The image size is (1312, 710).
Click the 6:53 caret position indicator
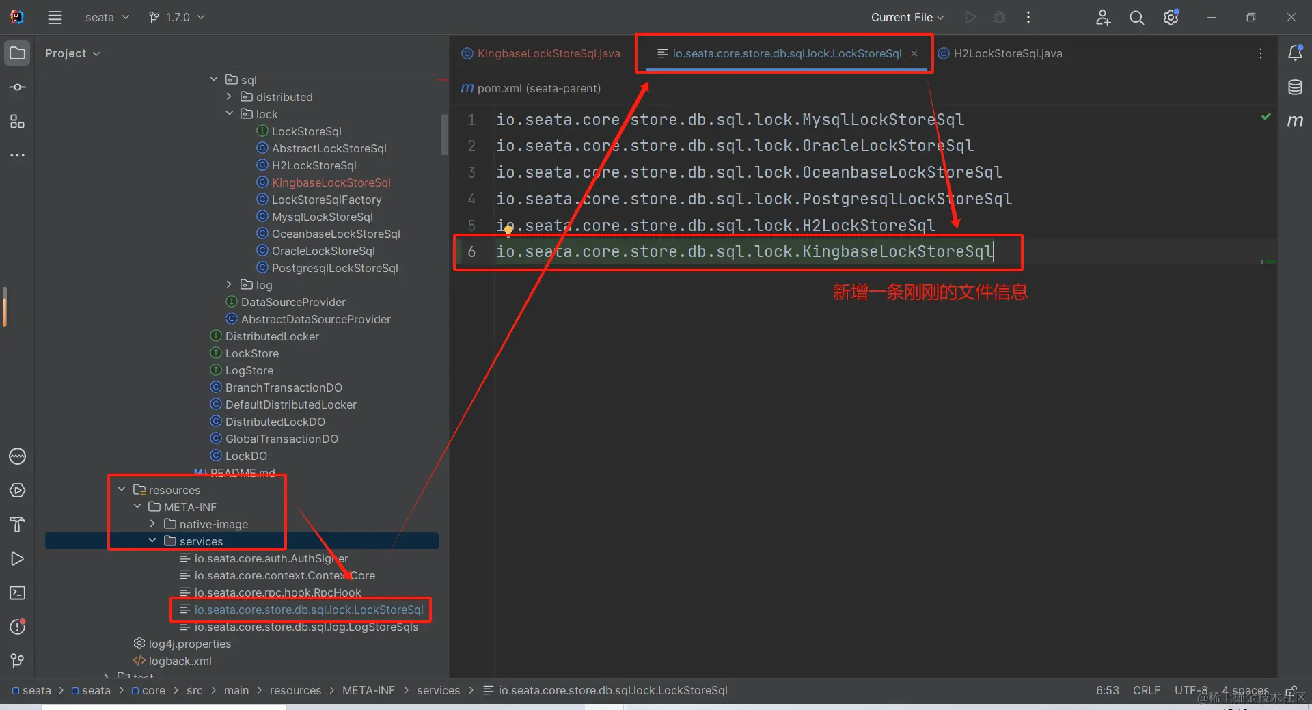[x=1107, y=690]
